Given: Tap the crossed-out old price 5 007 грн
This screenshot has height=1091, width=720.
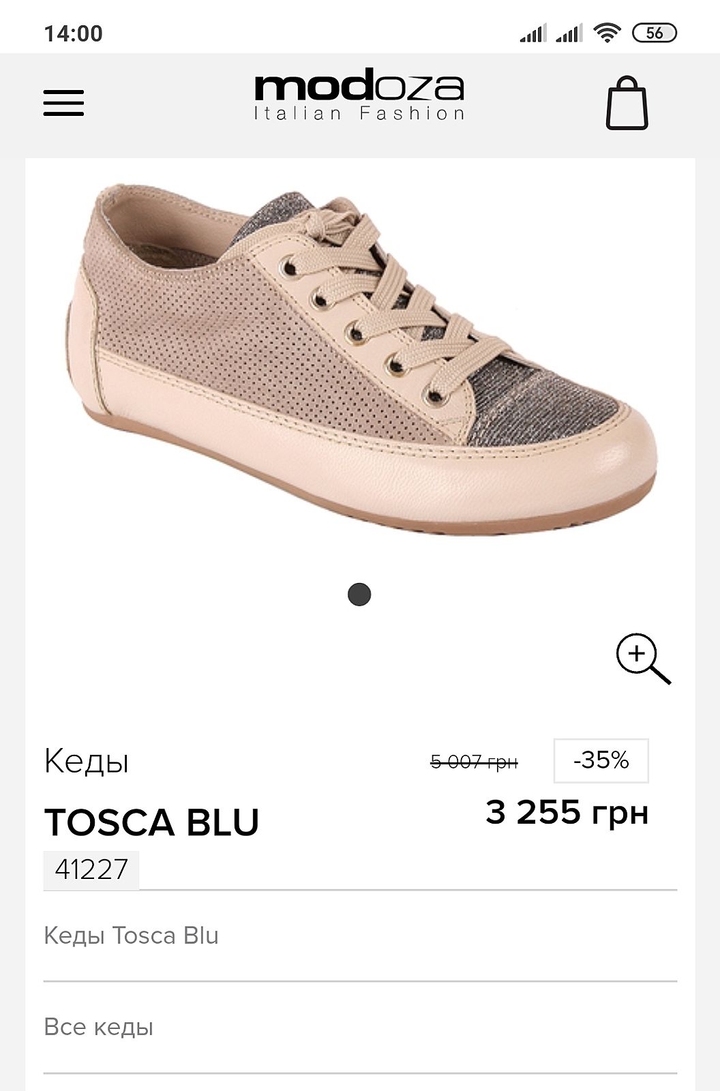Looking at the screenshot, I should (474, 762).
